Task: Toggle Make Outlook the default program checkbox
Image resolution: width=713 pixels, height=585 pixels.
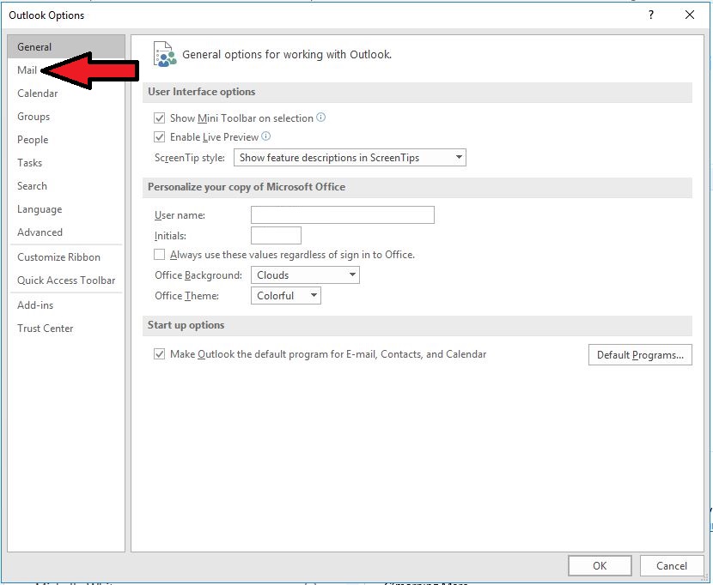Action: tap(159, 354)
